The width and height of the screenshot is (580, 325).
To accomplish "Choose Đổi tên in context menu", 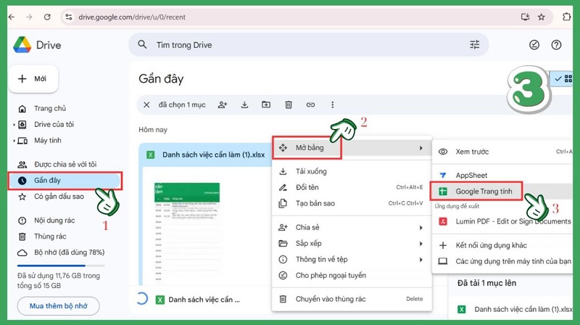I will point(352,187).
